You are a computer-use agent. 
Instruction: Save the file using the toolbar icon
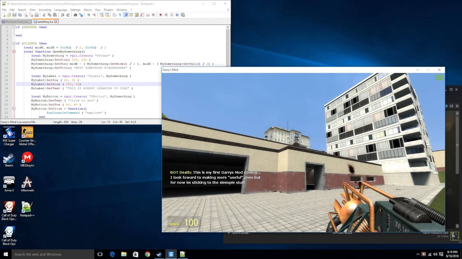[14, 15]
